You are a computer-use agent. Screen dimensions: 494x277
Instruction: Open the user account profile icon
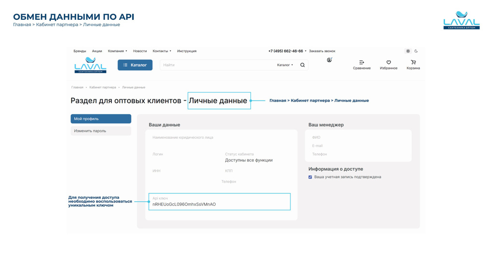pyautogui.click(x=329, y=60)
